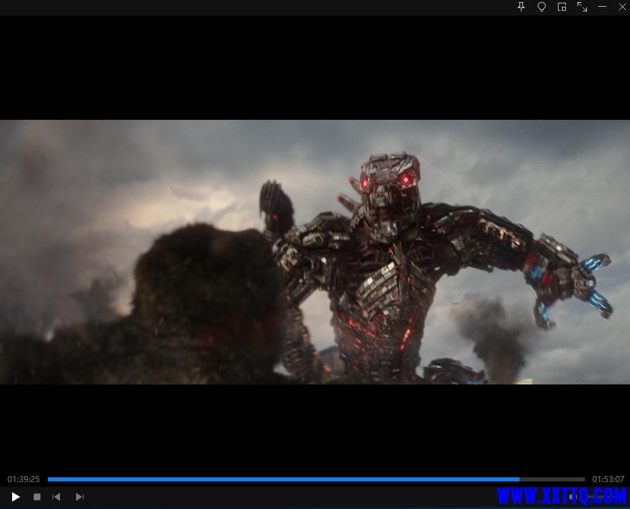Jump to the unplayed end portion of seek bar
Viewport: 630px width, 509px height.
click(x=552, y=479)
